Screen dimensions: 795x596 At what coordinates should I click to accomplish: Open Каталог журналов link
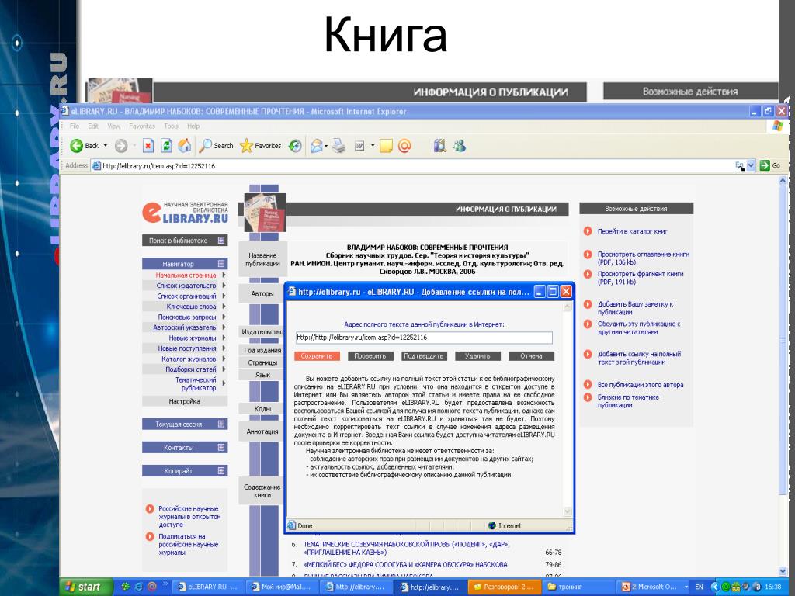(189, 359)
